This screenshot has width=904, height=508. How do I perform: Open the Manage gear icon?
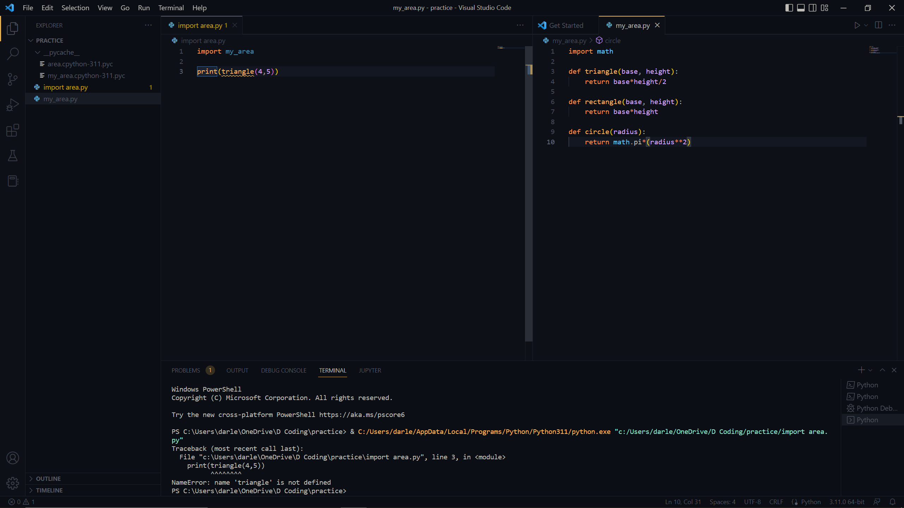pyautogui.click(x=13, y=483)
